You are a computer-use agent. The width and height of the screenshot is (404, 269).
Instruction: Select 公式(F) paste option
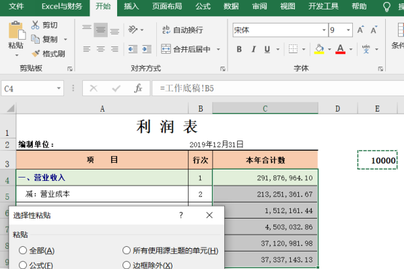click(x=36, y=265)
